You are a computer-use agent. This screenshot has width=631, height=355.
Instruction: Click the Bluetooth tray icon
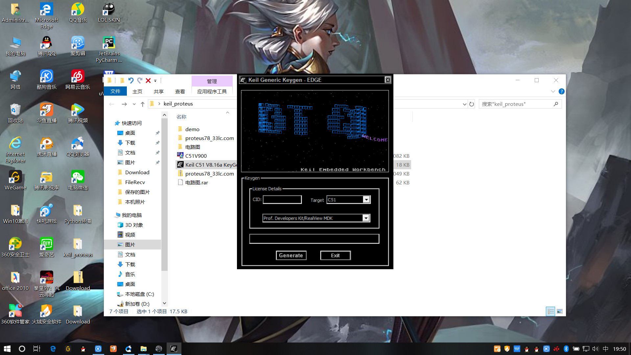tap(566, 349)
